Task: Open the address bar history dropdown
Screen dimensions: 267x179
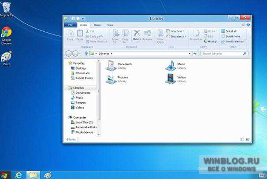Action: [189, 54]
